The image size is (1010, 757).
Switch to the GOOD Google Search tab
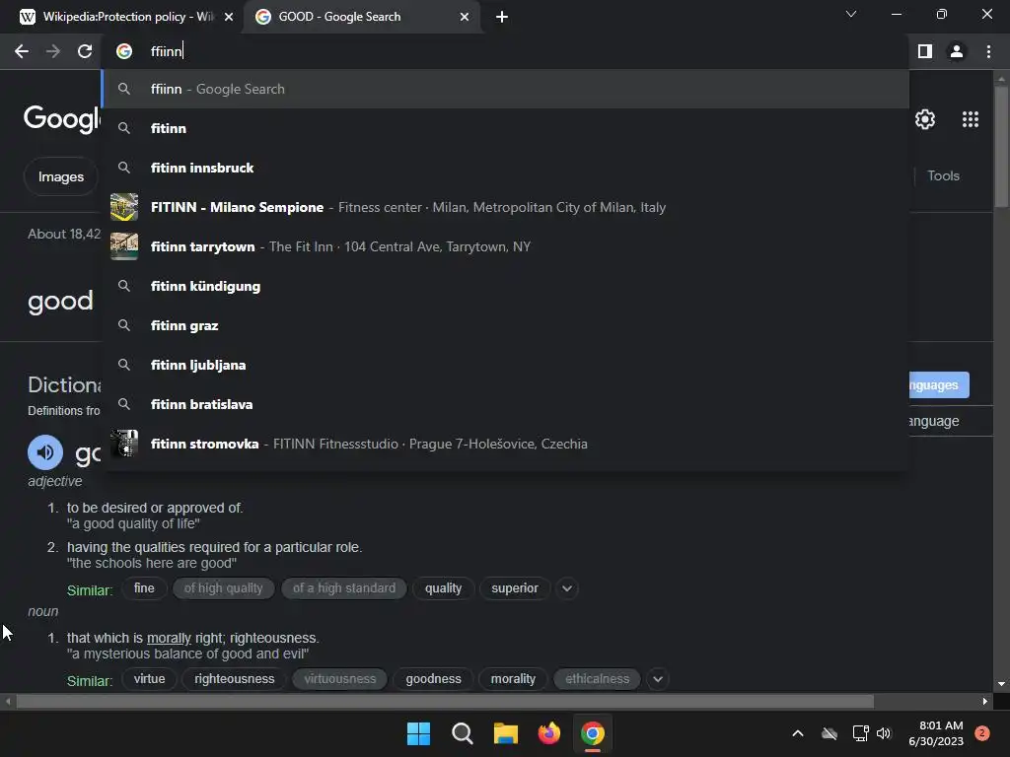pyautogui.click(x=361, y=17)
